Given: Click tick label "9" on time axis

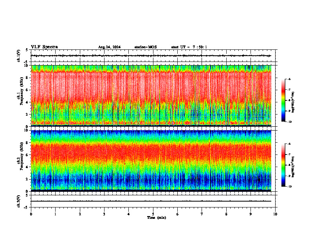Looking at the screenshot, I should [x=251, y=214].
